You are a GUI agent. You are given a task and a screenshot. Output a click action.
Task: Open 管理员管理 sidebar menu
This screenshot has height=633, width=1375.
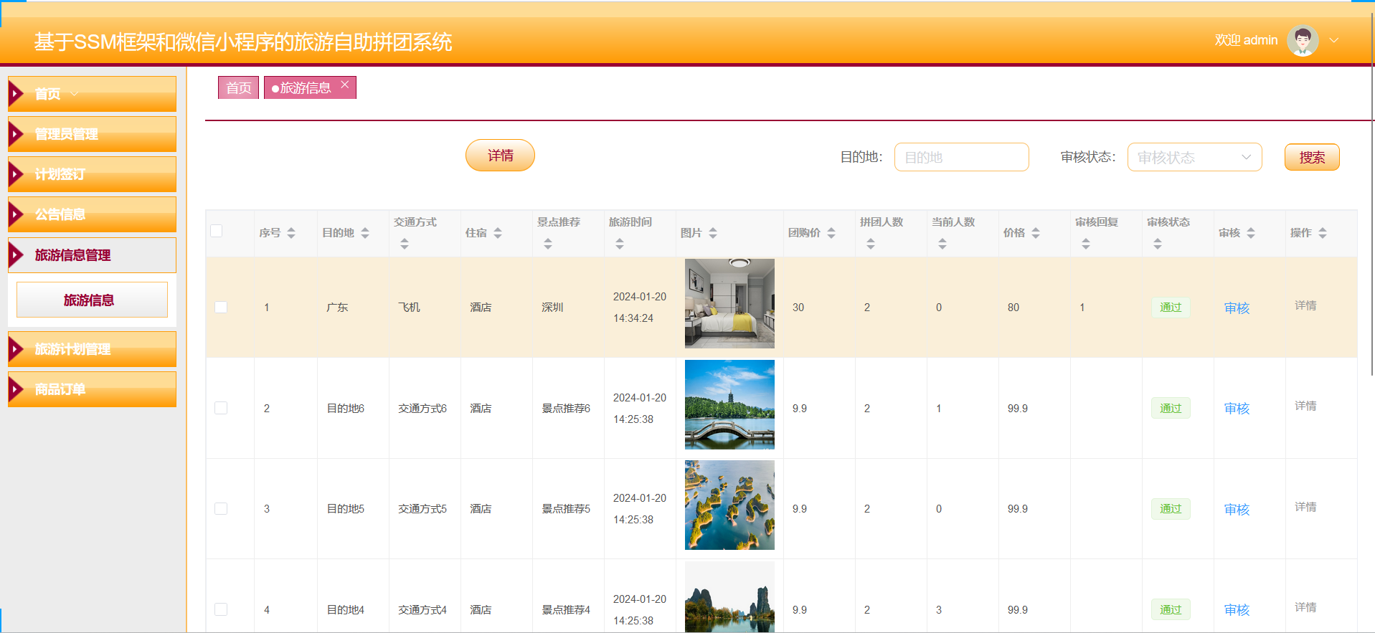[x=92, y=134]
